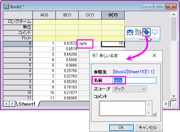Click cell value 0.96965
The height and width of the screenshot is (132, 180).
(x=67, y=98)
